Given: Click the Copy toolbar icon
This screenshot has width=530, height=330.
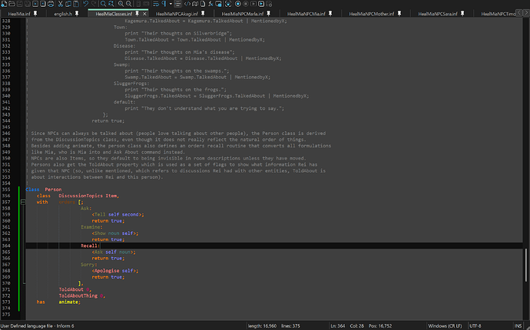Looking at the screenshot, I should click(68, 4).
